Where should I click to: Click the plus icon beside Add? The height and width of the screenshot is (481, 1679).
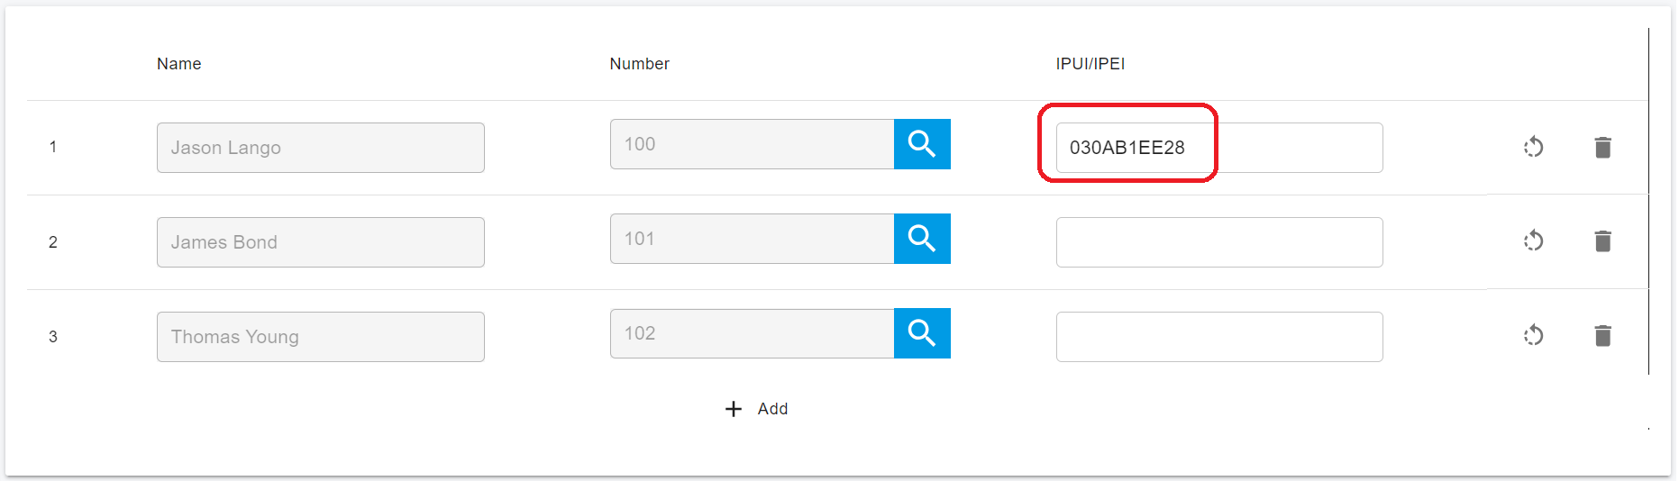tap(734, 409)
